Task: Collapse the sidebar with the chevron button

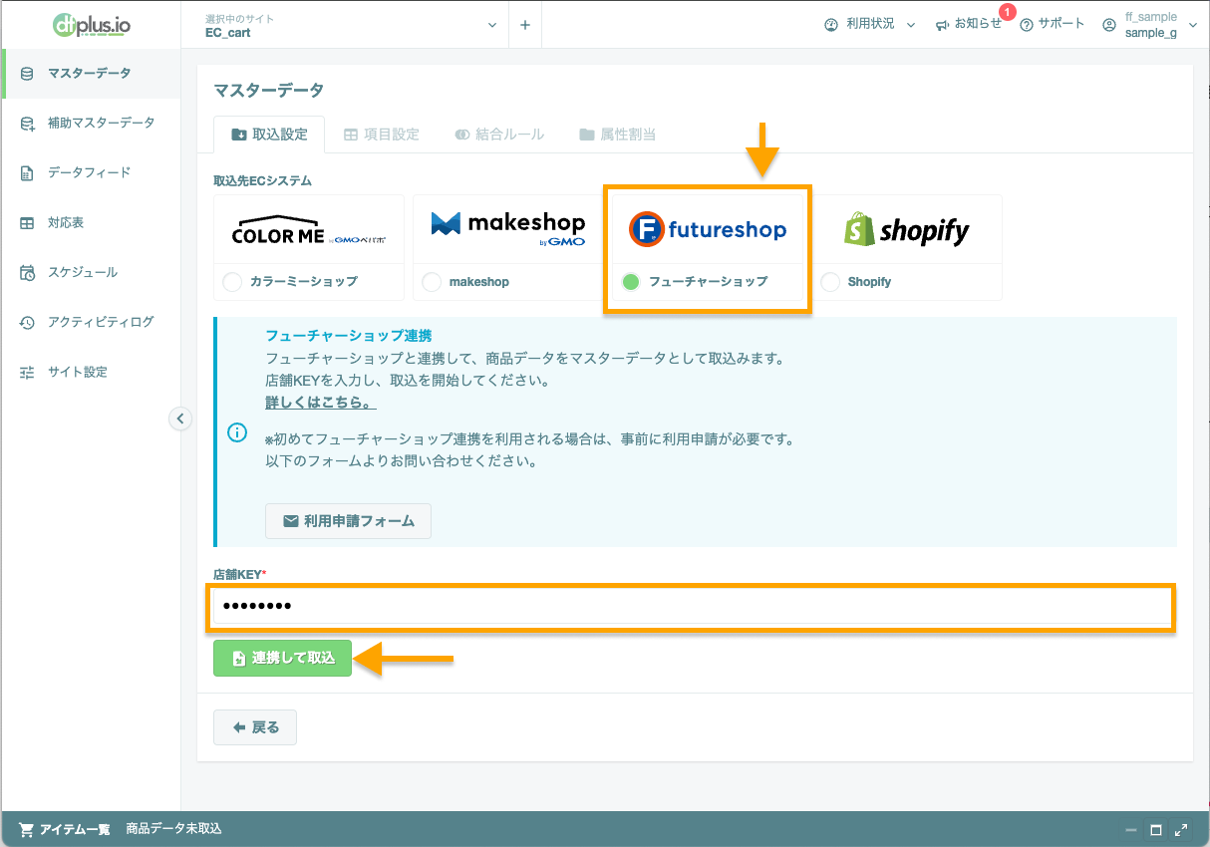Action: 180,419
